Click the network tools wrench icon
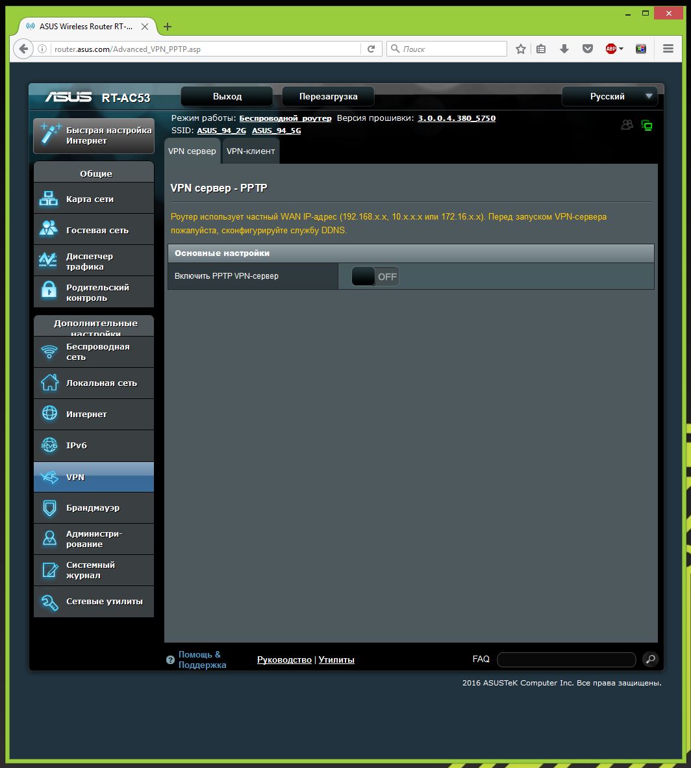This screenshot has height=768, width=691. click(49, 602)
